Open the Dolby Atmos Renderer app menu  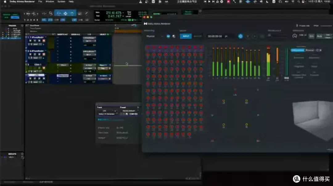[22, 2]
